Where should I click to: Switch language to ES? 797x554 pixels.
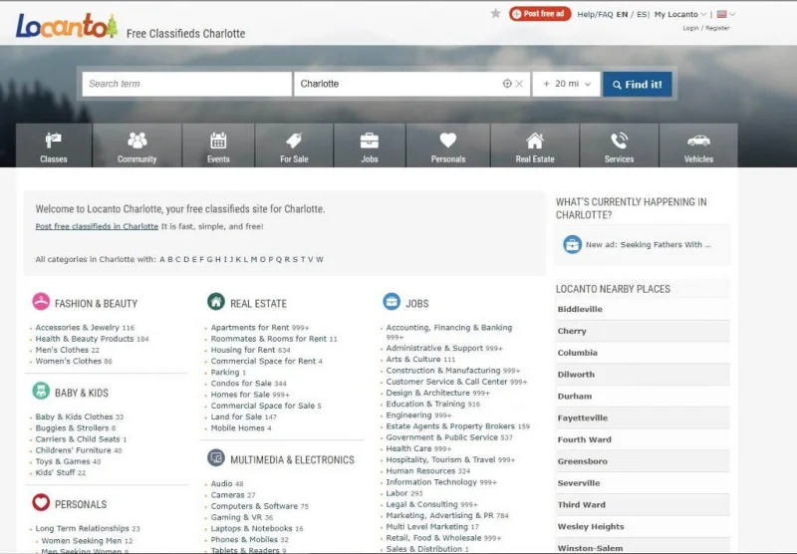point(642,14)
